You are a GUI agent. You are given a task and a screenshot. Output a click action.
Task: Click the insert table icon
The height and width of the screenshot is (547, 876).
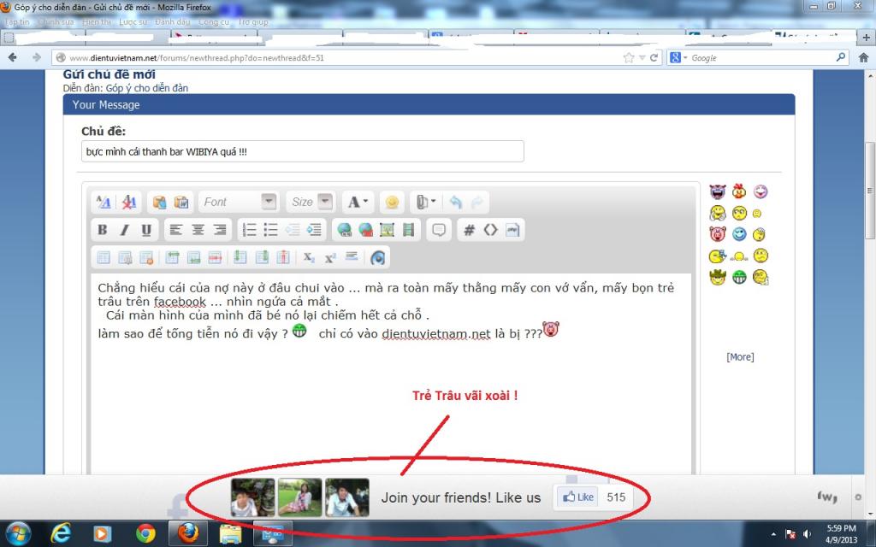pos(104,257)
